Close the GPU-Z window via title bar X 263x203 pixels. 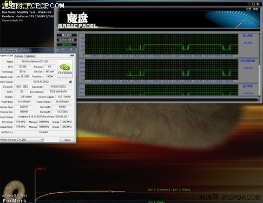[x=71, y=49]
